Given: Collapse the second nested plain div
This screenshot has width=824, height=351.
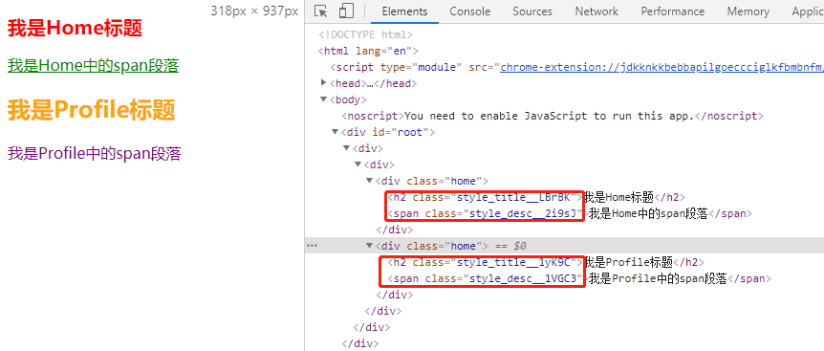Looking at the screenshot, I should pos(358,165).
